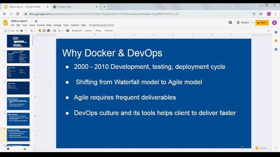Redo the last action
Screen dimensions: 280x157
[x=17, y=31]
